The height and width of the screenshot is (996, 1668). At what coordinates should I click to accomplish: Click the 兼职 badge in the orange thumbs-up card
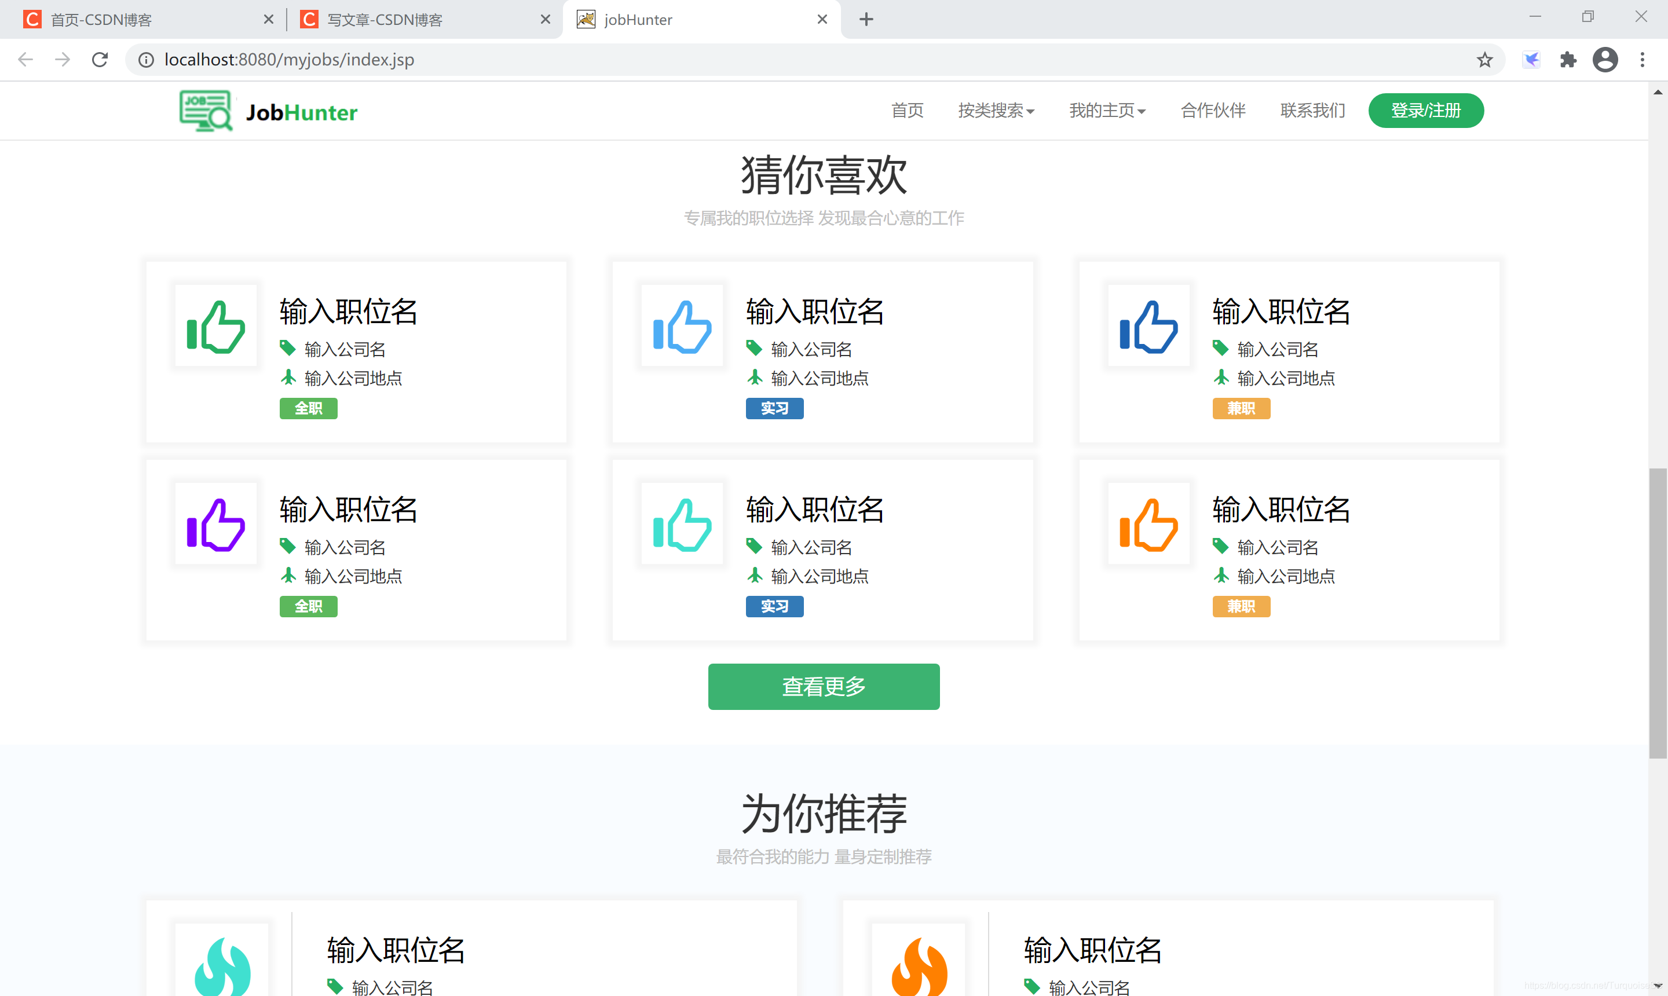point(1241,606)
